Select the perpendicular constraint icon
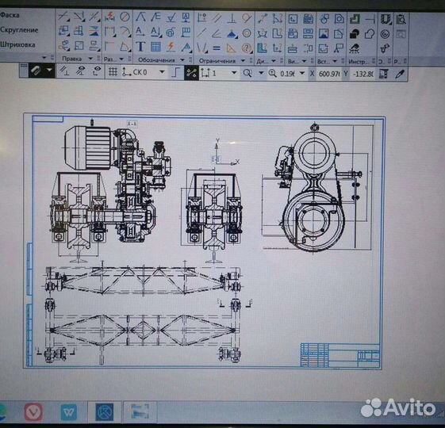This screenshot has width=445, height=428. point(232,18)
